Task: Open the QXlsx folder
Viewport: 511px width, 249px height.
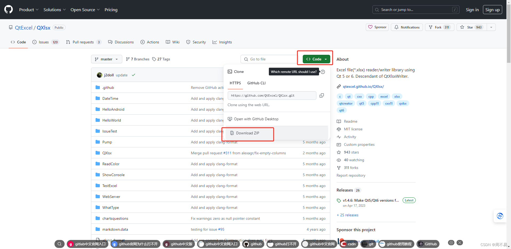Action: click(x=107, y=153)
